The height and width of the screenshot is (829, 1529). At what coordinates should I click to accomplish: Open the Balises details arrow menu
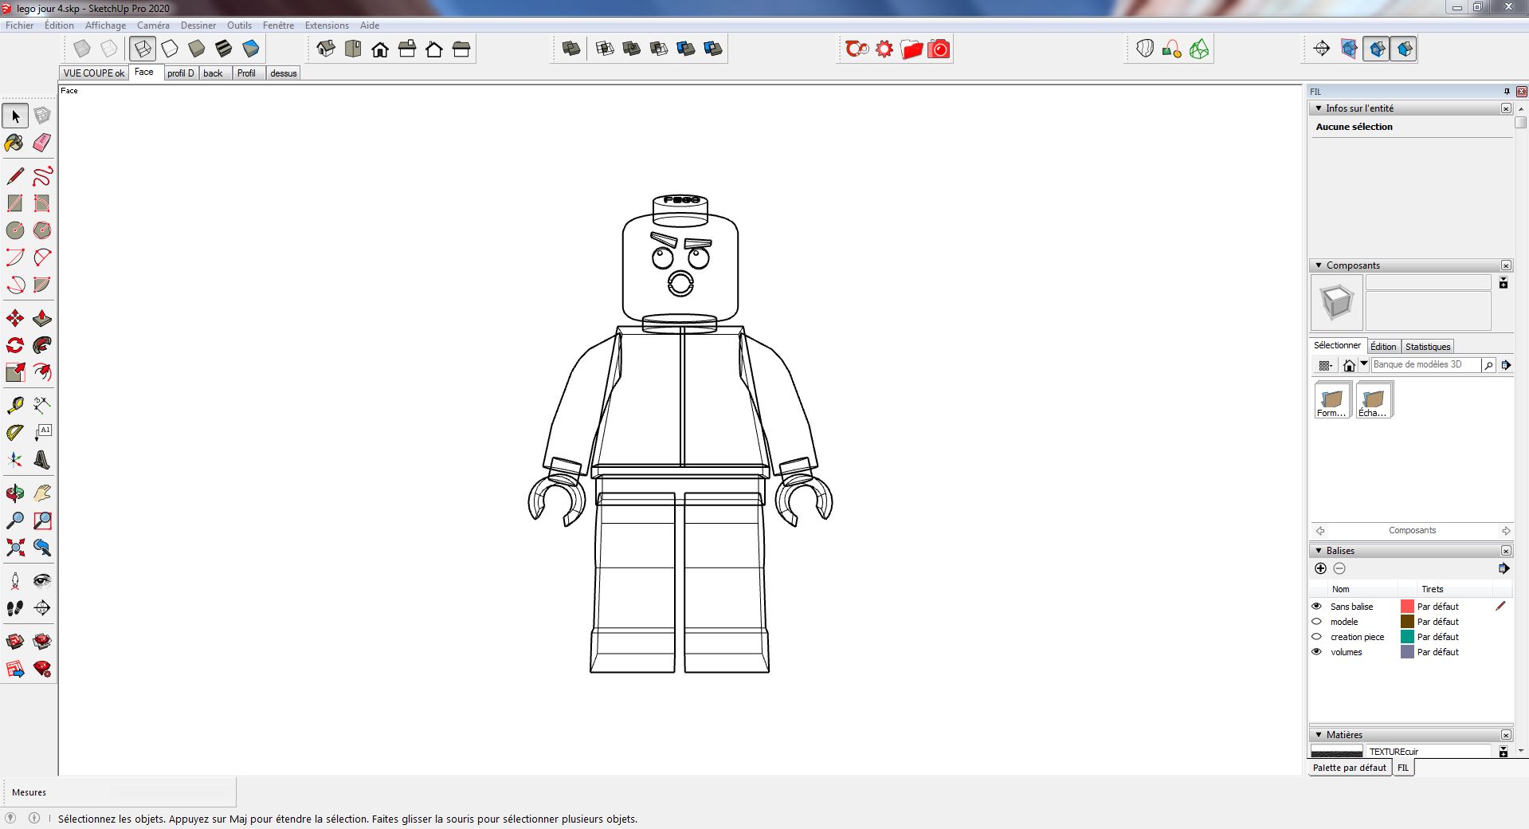point(1504,568)
